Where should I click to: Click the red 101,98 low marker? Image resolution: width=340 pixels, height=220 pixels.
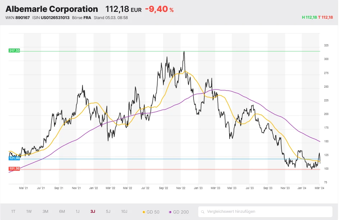coord(14,169)
